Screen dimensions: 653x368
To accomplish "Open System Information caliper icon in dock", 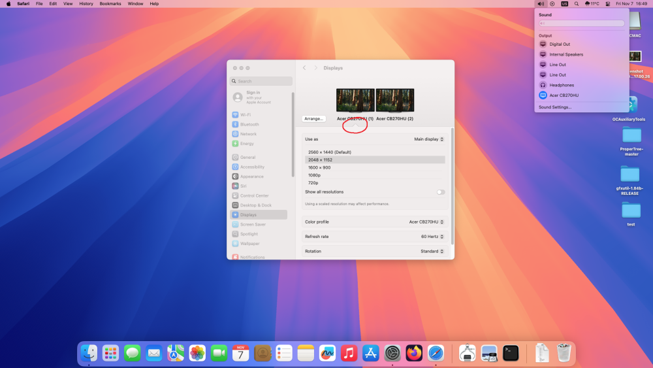I will [x=468, y=353].
